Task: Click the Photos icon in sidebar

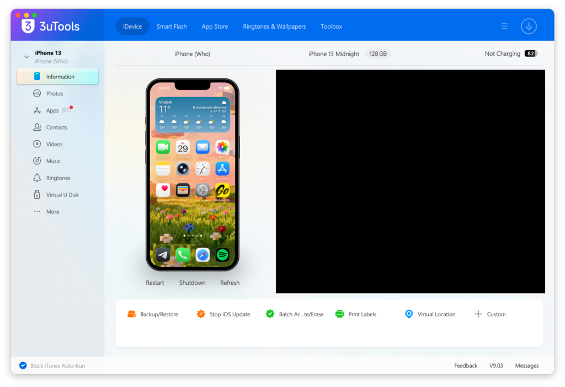Action: tap(37, 93)
